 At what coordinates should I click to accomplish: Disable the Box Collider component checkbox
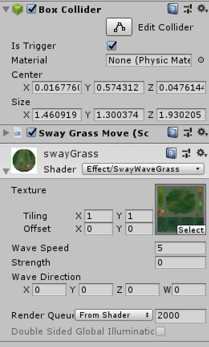click(31, 9)
